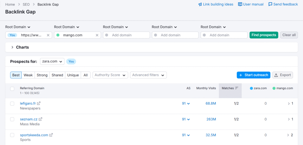Open the sportskeeda.com domain link
This screenshot has height=145, width=303.
pyautogui.click(x=34, y=135)
